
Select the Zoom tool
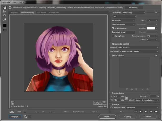coord(5,15)
